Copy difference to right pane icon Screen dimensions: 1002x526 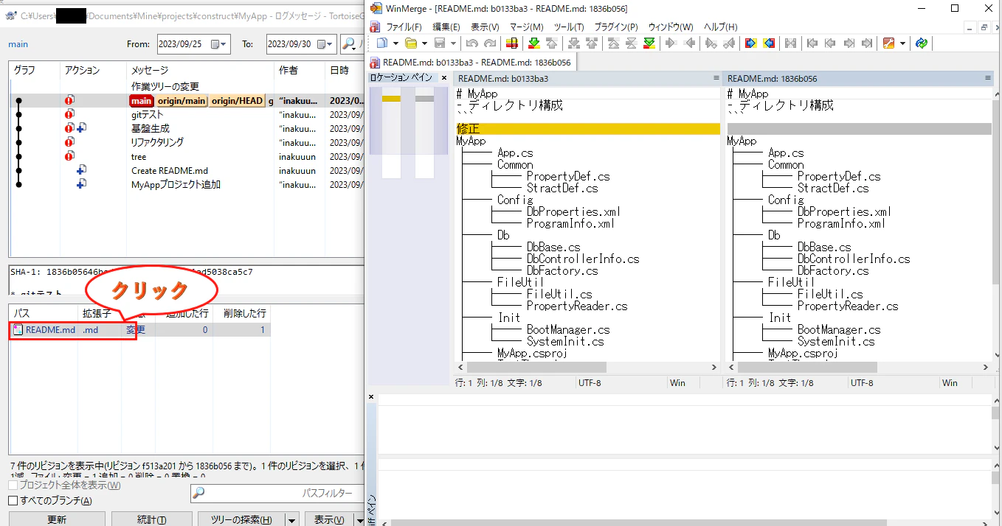pos(670,43)
